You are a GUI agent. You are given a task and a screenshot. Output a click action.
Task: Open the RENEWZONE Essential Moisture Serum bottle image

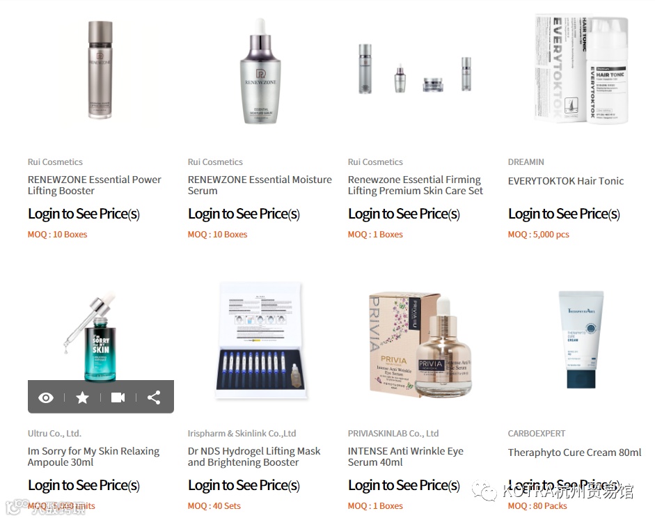point(260,71)
